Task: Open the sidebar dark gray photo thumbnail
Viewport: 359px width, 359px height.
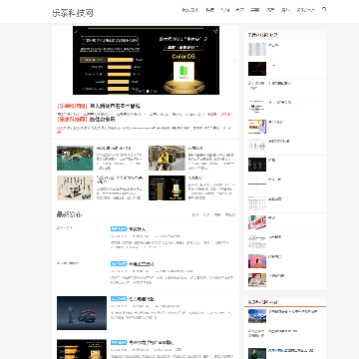Action: (x=257, y=165)
